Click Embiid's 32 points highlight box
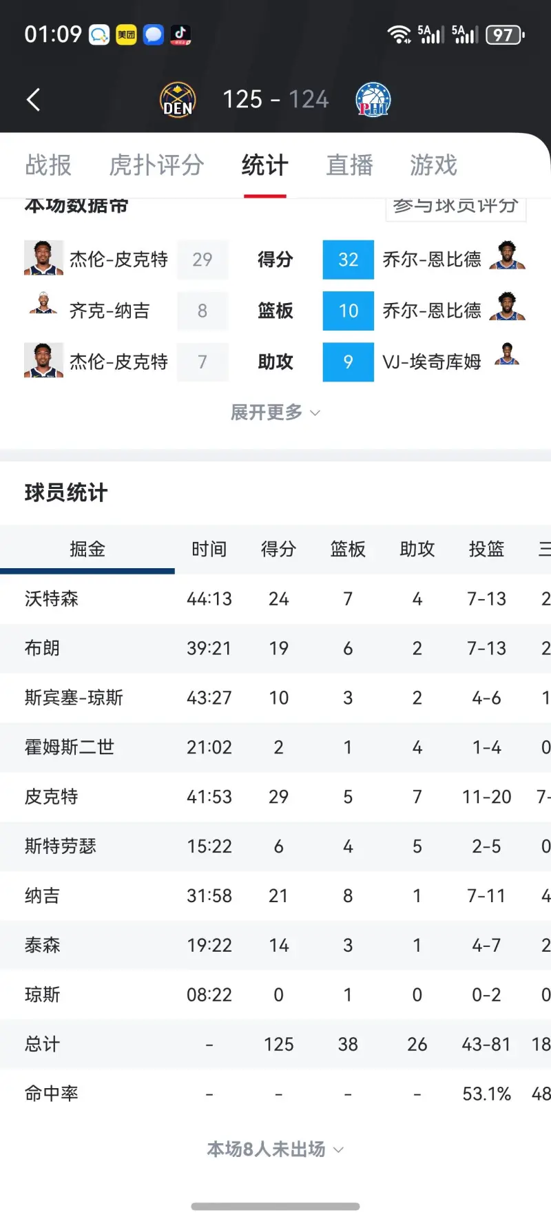The height and width of the screenshot is (1219, 551). pos(348,260)
